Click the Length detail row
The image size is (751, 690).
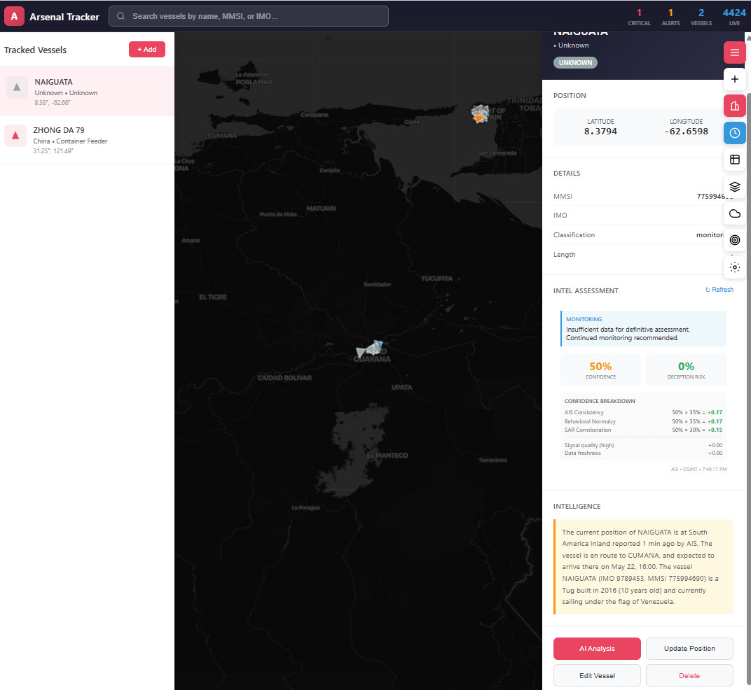(x=643, y=255)
